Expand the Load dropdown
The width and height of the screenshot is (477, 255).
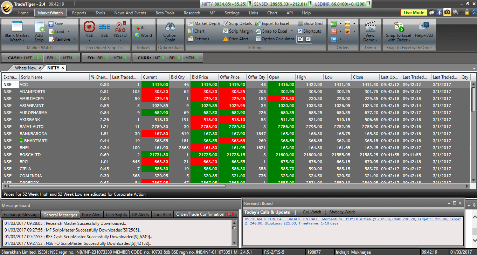tap(69, 32)
